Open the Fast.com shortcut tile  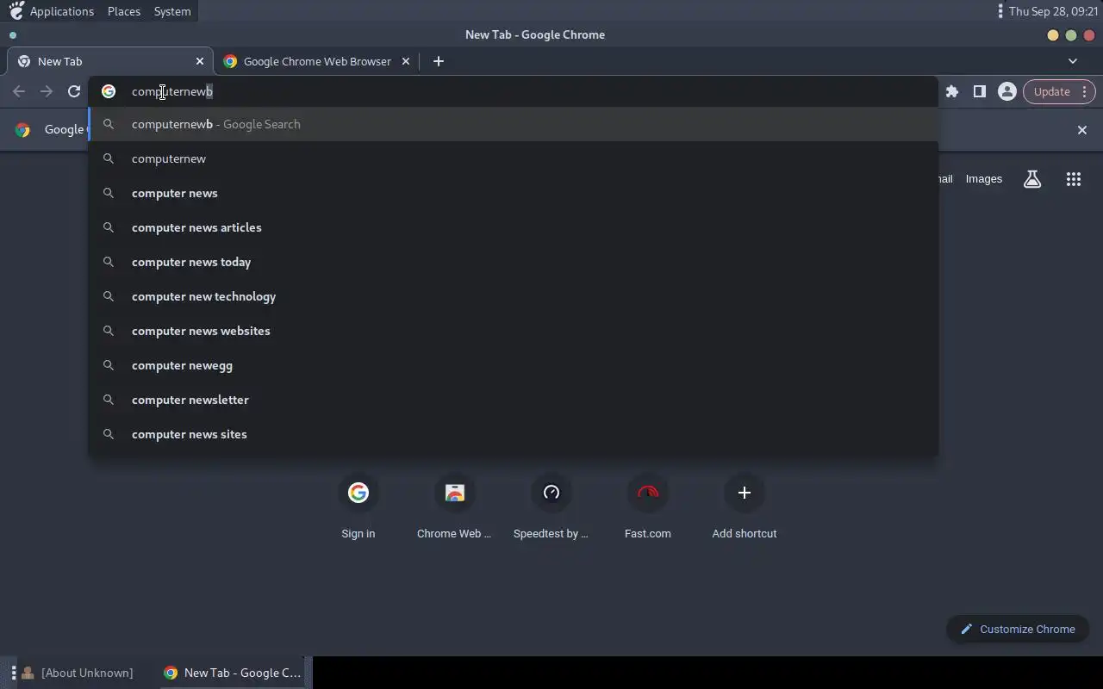point(648,506)
